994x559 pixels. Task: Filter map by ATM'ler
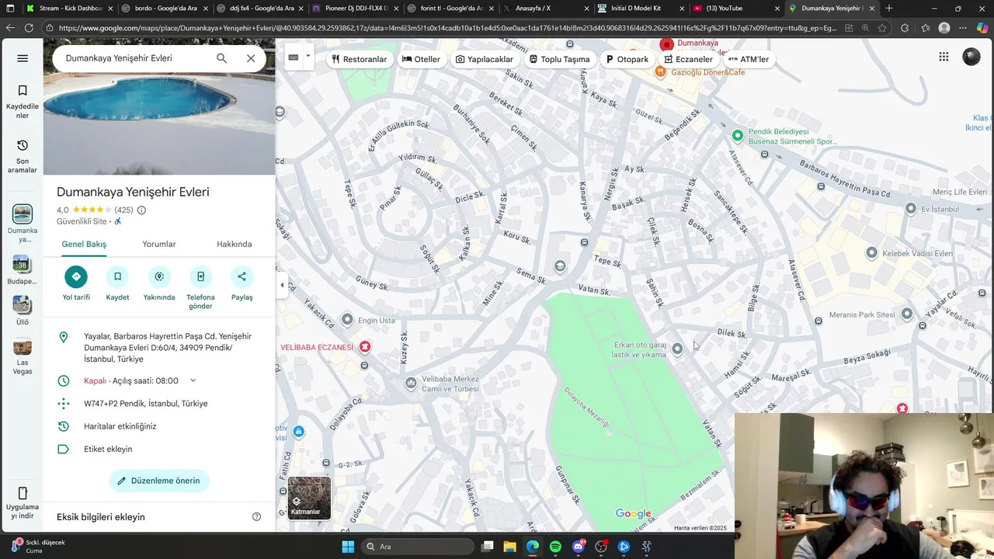click(749, 59)
